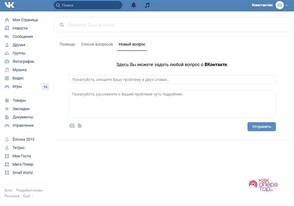Click the profile avatar camera icon

280,5
